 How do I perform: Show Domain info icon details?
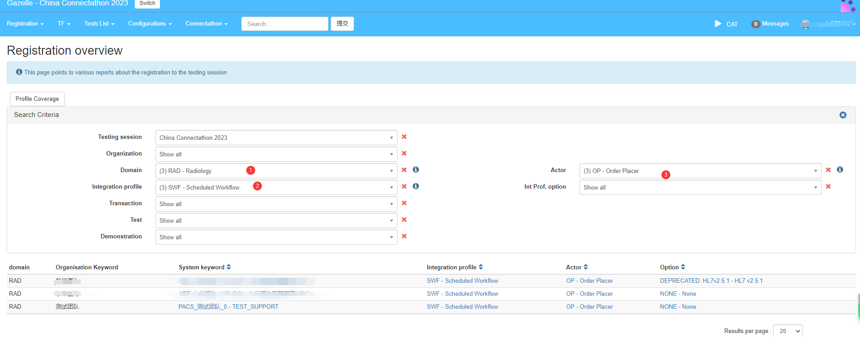(x=416, y=169)
